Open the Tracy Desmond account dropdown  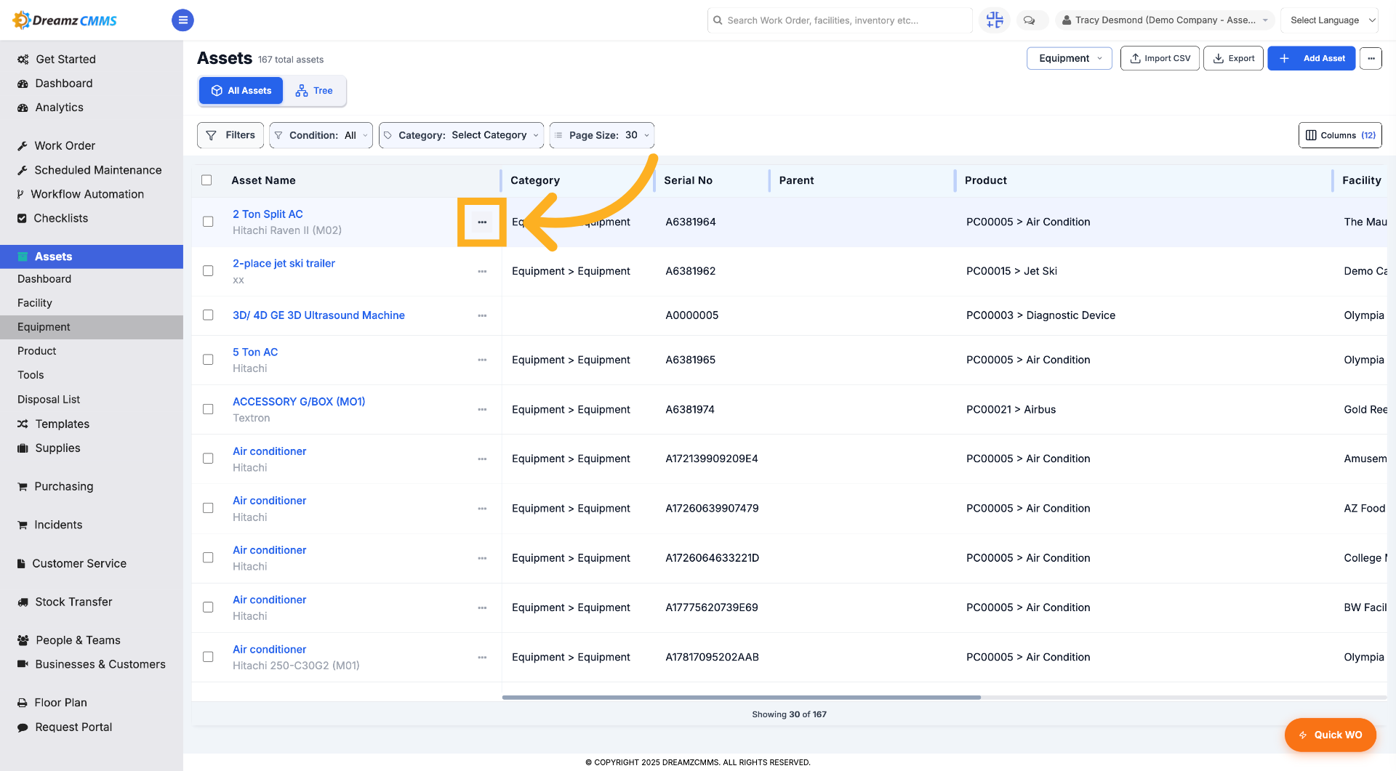[1165, 20]
